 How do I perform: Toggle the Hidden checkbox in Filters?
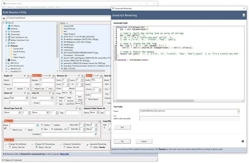pos(52,125)
